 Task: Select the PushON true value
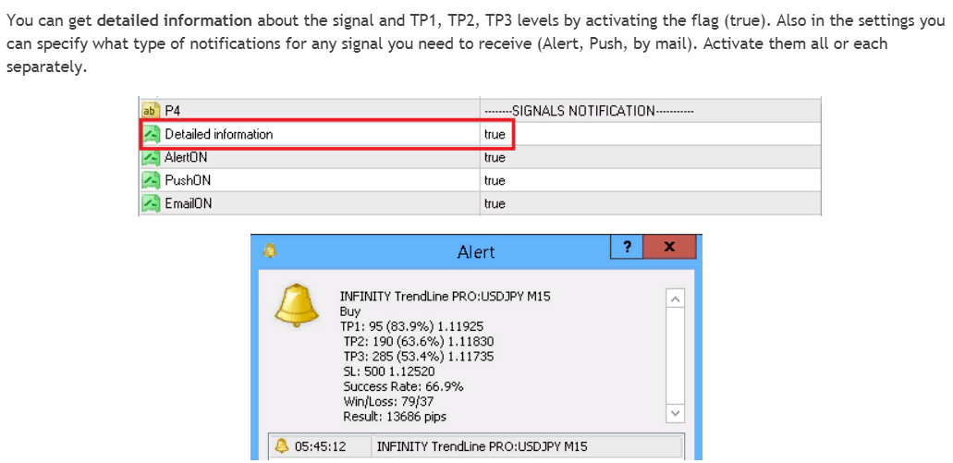click(495, 180)
